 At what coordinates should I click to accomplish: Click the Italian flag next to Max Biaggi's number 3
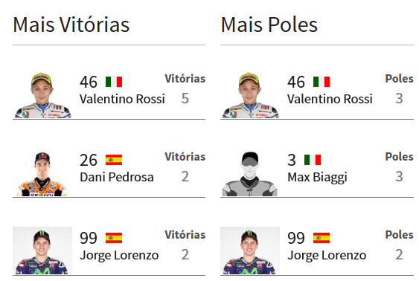[x=313, y=160]
